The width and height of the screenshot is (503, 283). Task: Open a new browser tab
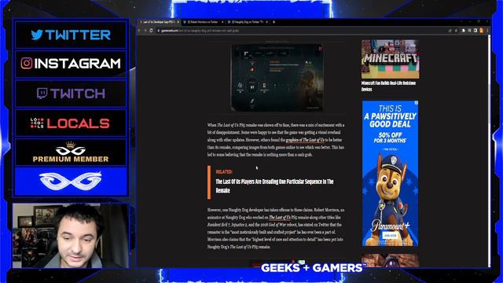(274, 22)
